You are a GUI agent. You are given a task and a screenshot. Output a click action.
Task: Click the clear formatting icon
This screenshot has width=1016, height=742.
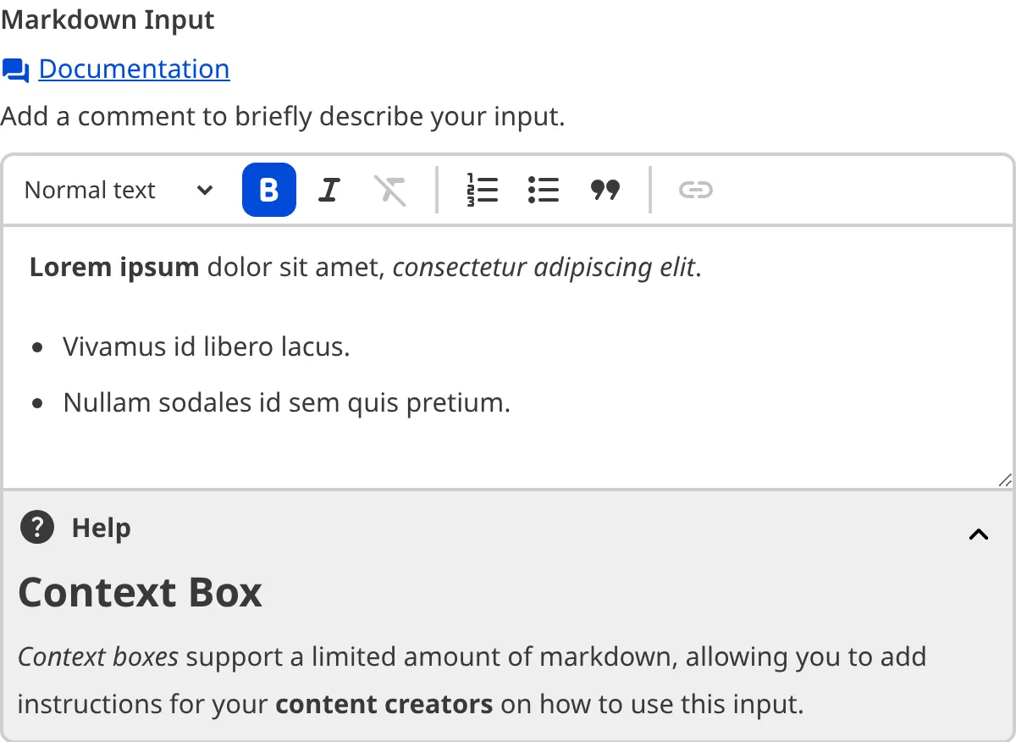[x=390, y=190]
